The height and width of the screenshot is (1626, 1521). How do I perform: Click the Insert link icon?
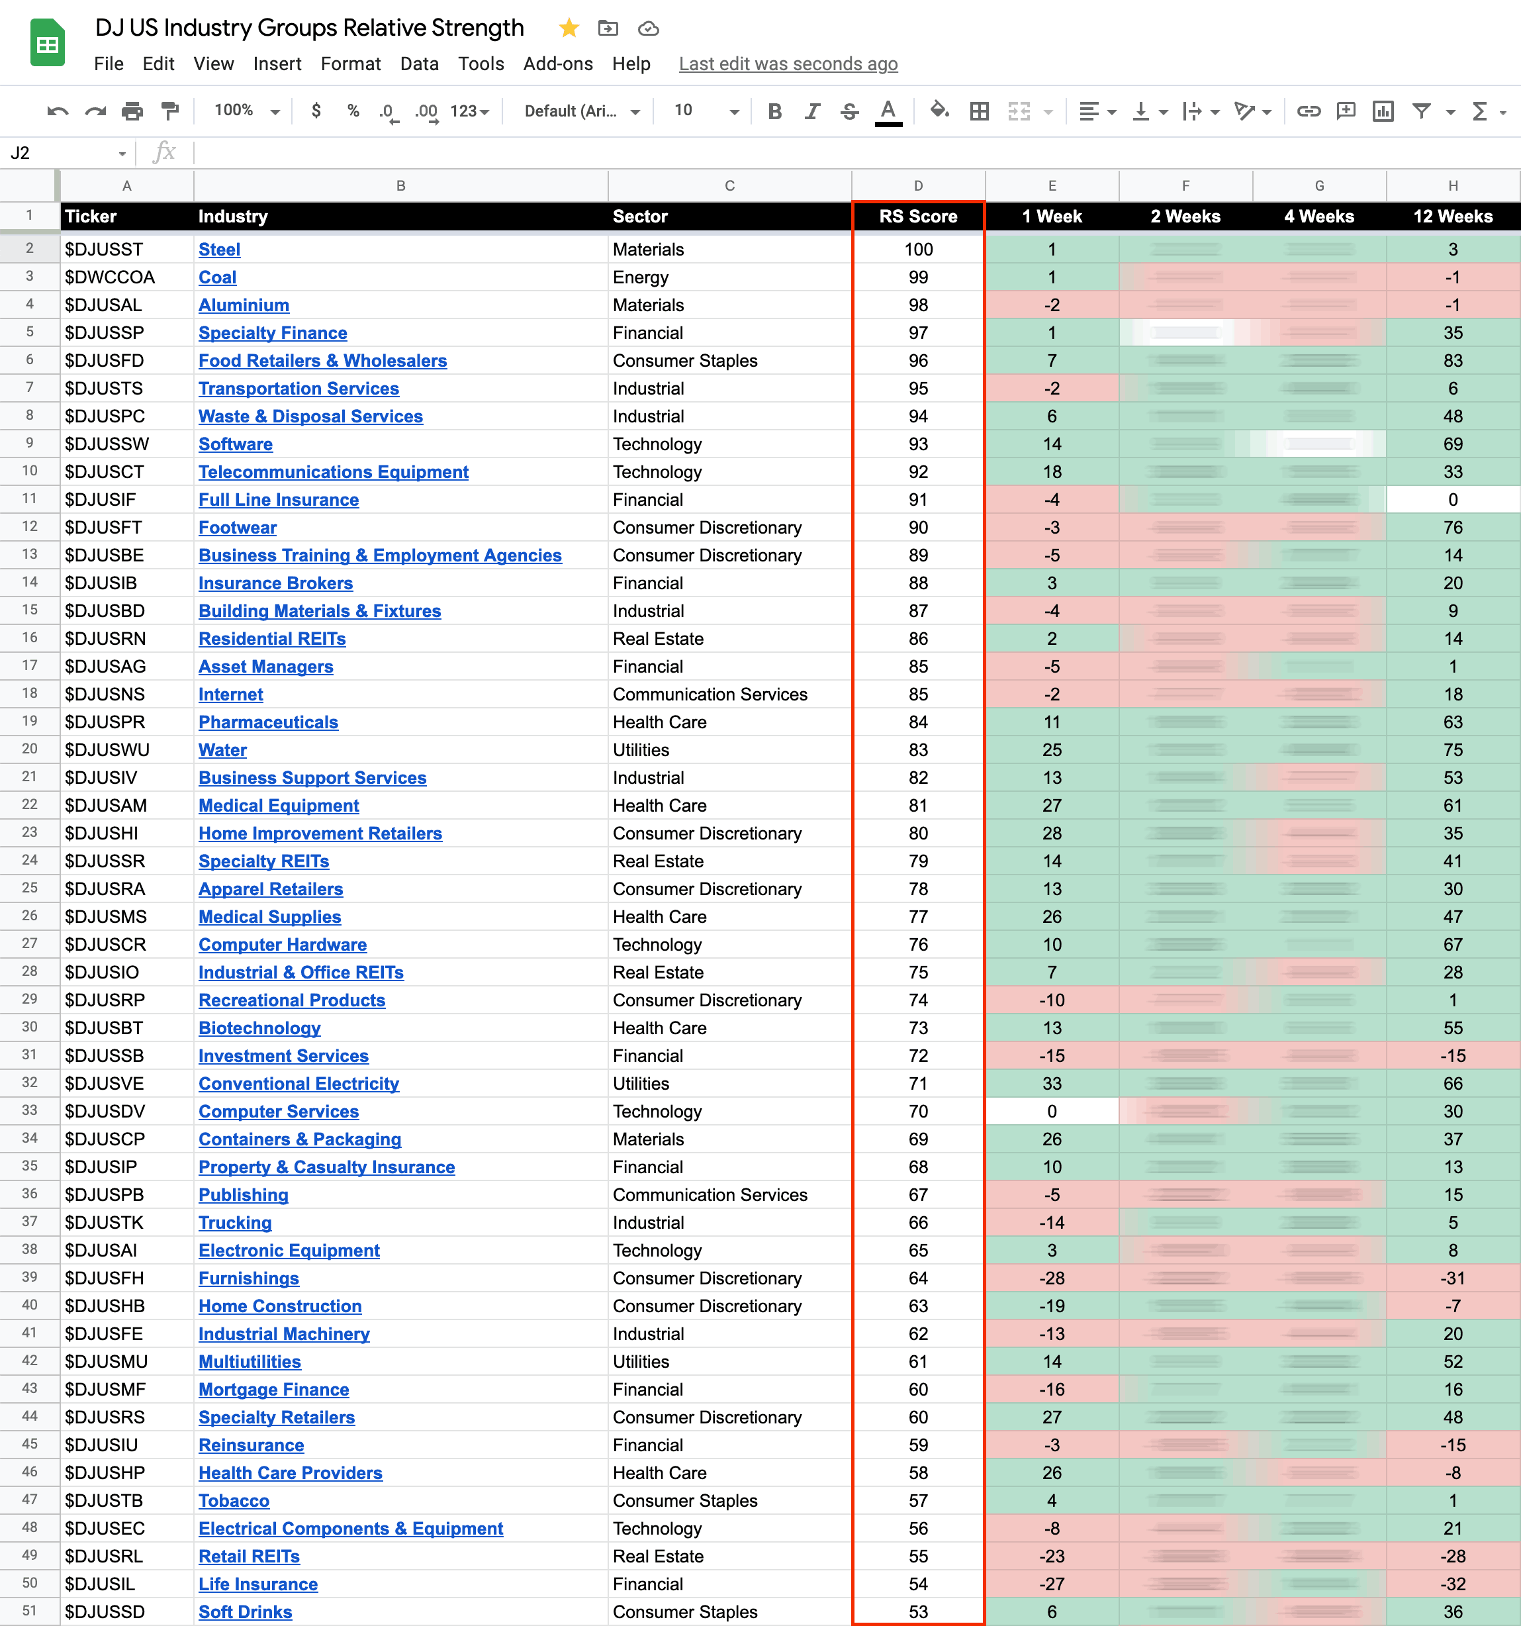click(x=1309, y=111)
